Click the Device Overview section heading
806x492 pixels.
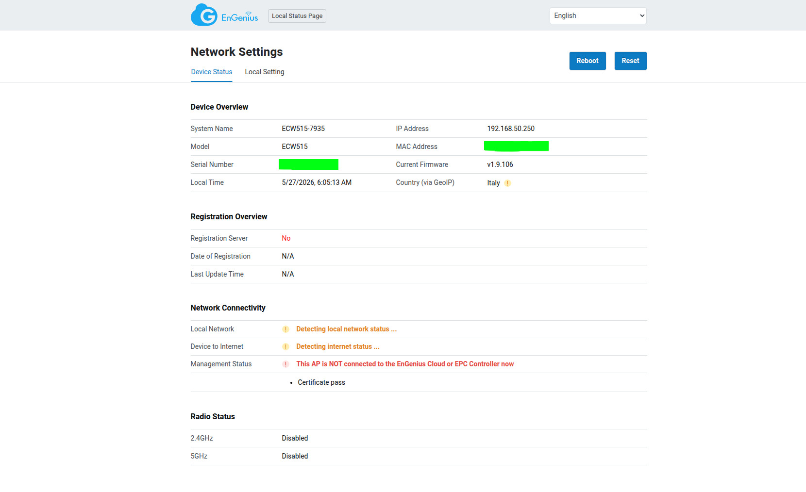point(219,107)
